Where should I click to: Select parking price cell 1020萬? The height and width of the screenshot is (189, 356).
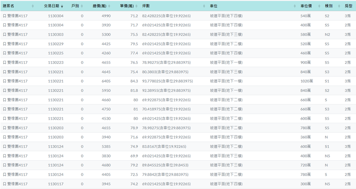coord(307,81)
